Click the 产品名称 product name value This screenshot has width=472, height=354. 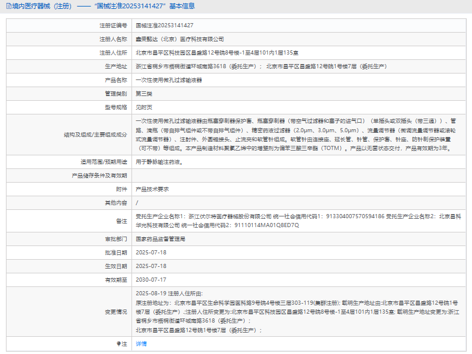[x=169, y=80]
